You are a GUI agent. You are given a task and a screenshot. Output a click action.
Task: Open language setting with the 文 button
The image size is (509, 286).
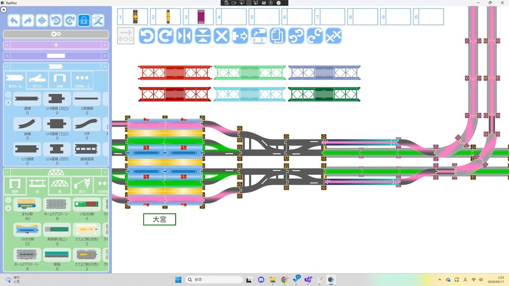98,20
